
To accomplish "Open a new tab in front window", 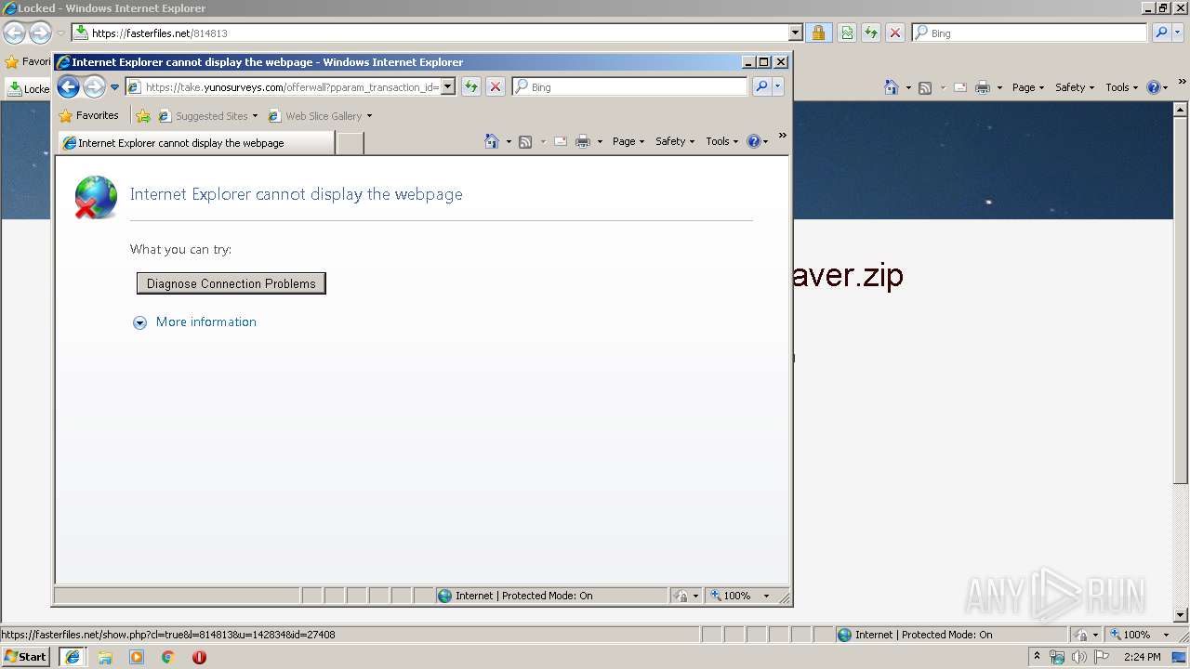I will click(x=350, y=143).
